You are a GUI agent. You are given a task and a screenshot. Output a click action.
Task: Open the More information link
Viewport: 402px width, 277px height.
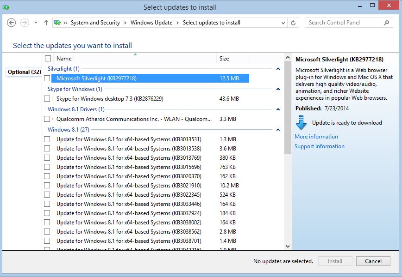[x=316, y=137]
